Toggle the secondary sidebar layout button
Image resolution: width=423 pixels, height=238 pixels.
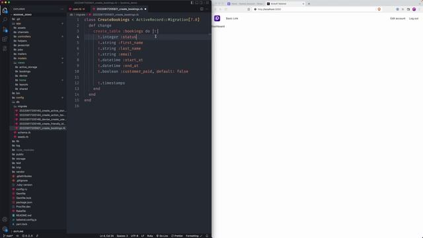point(202,3)
